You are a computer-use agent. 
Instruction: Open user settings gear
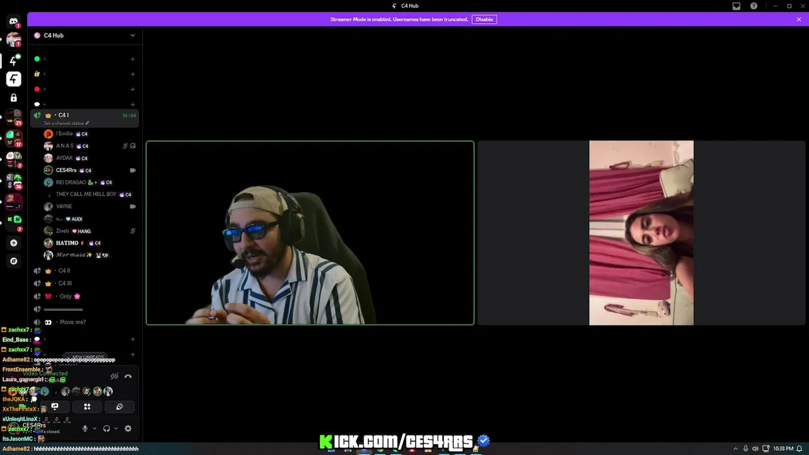pos(128,428)
